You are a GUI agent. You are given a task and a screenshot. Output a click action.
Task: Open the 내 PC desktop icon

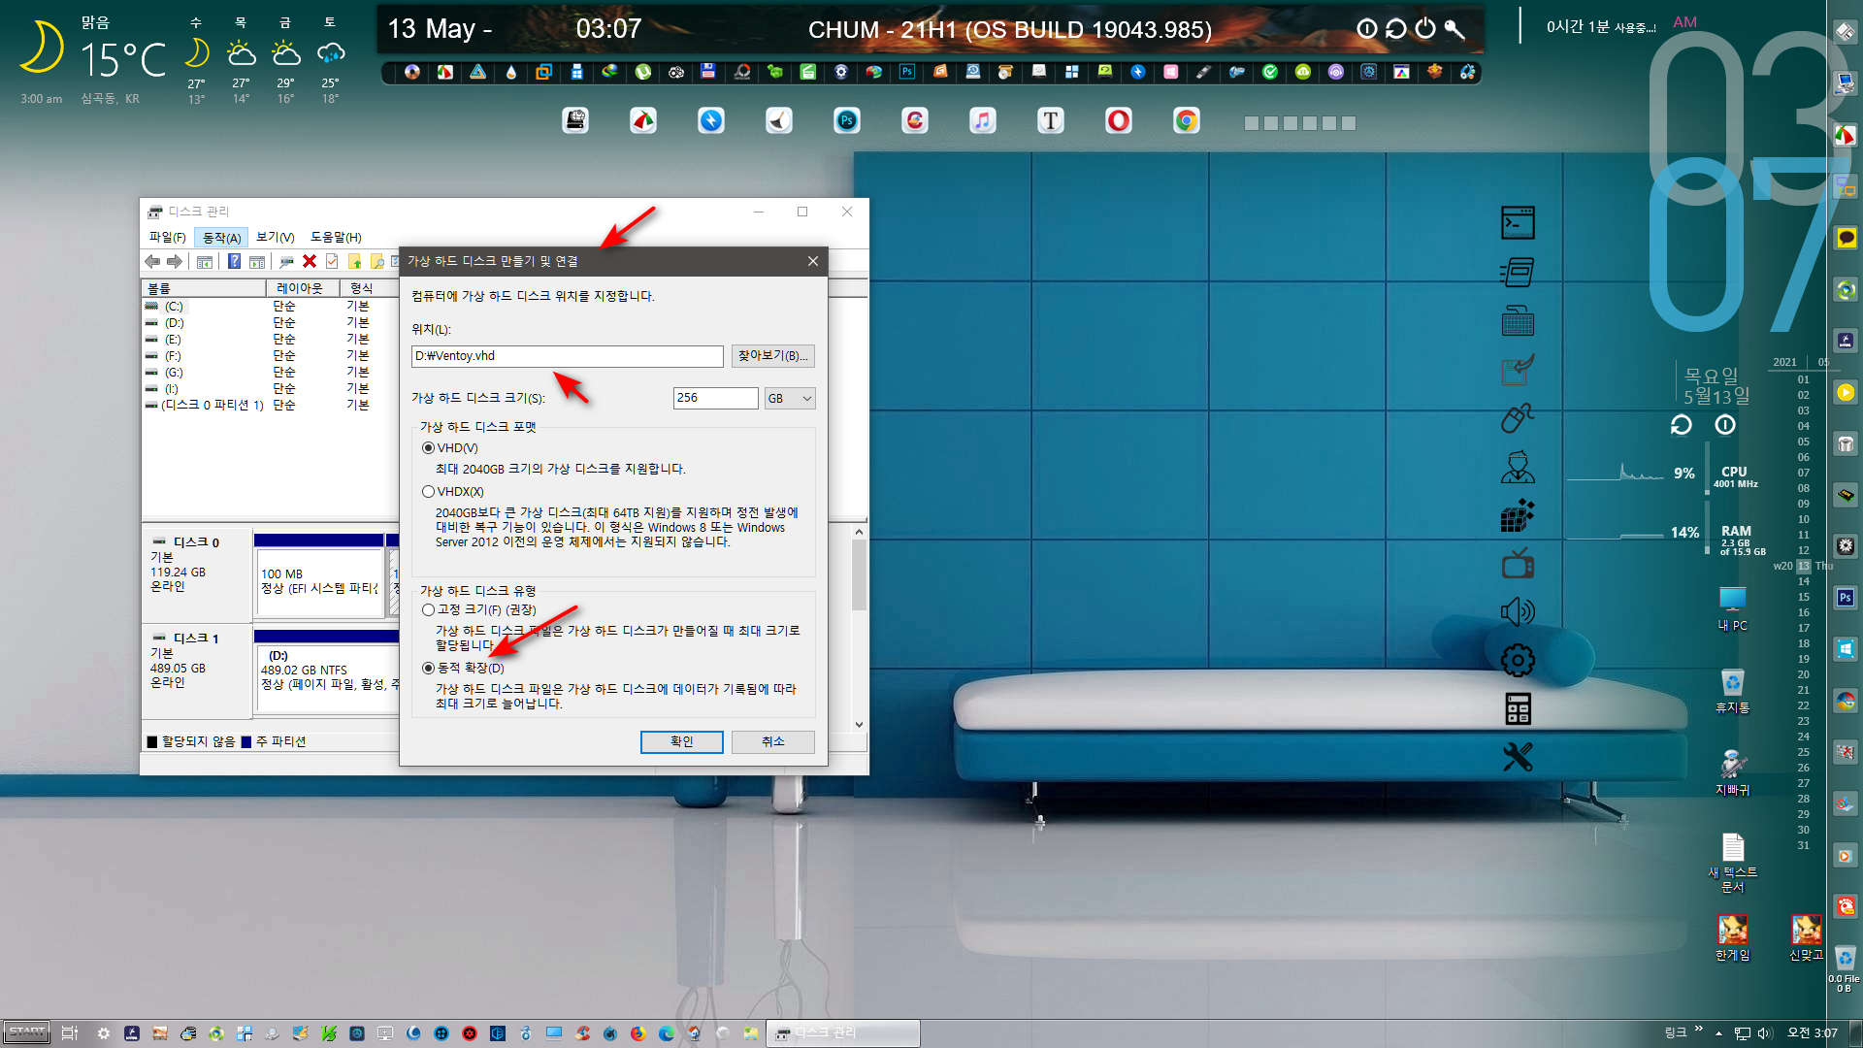tap(1732, 608)
